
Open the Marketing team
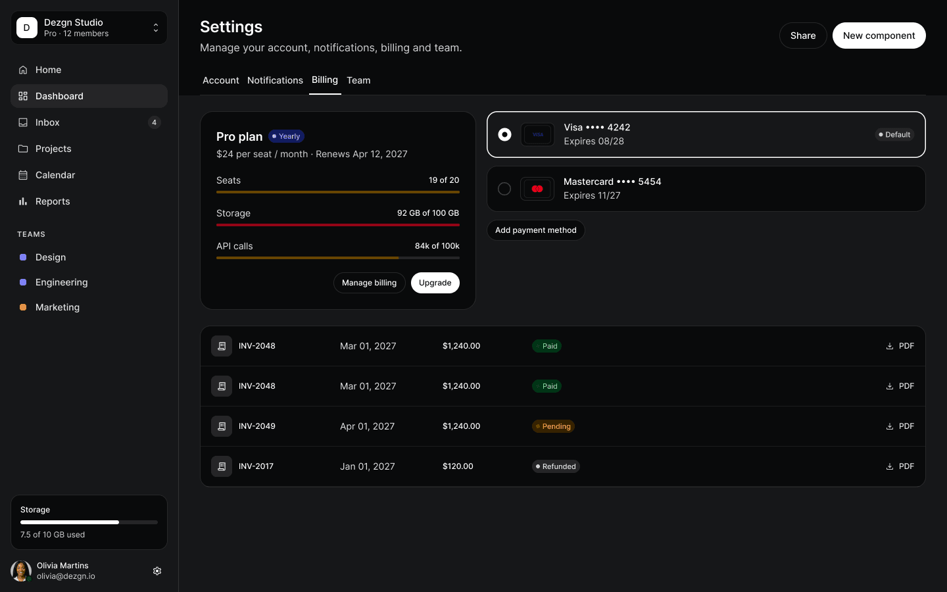(x=89, y=307)
